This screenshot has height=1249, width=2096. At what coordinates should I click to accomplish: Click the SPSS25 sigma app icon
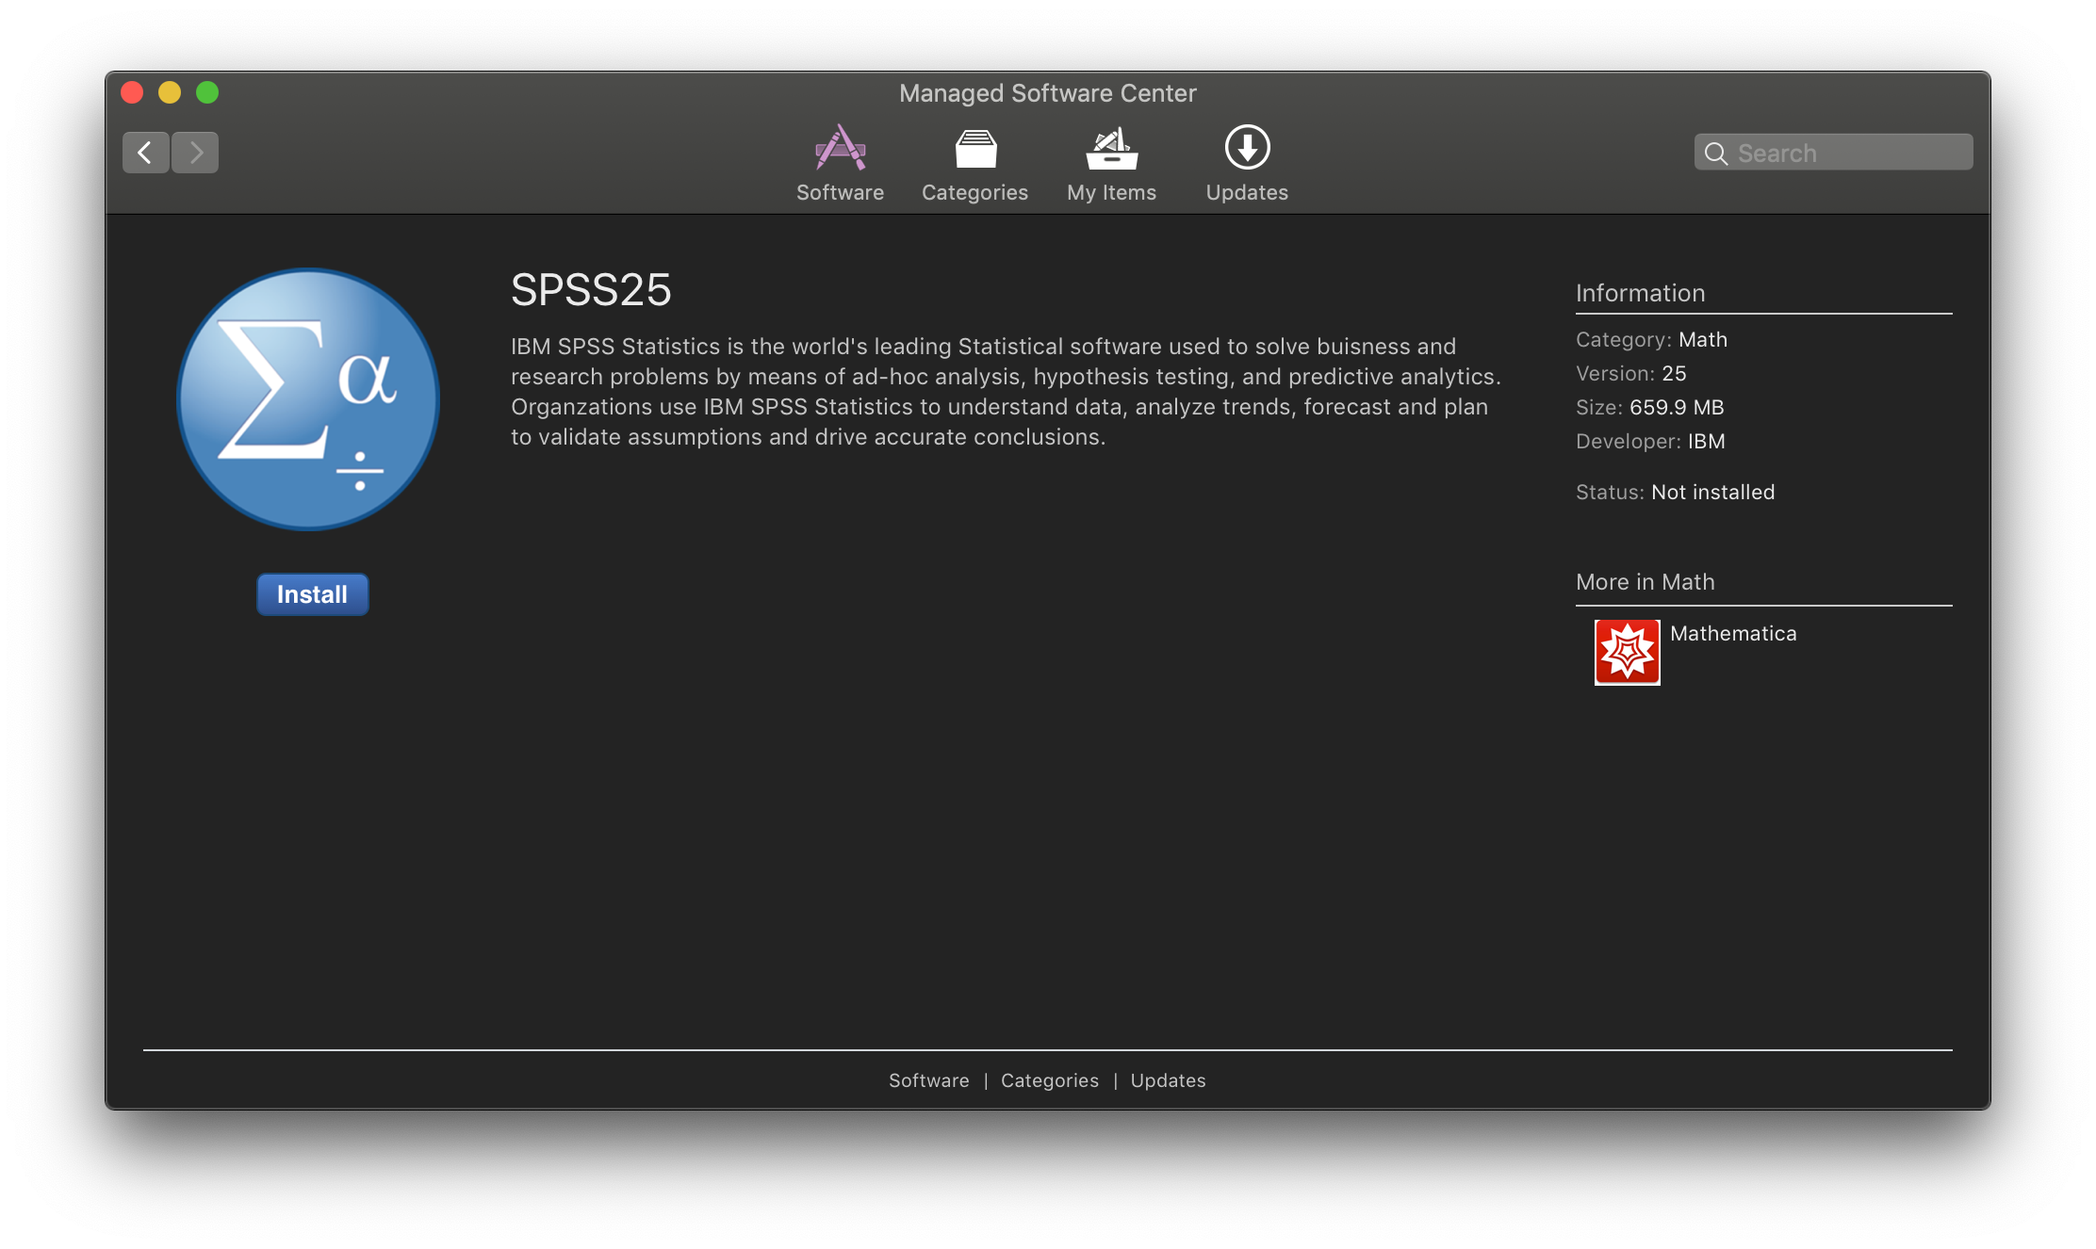[308, 399]
